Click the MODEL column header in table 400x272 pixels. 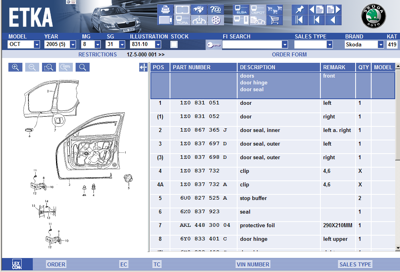[383, 67]
